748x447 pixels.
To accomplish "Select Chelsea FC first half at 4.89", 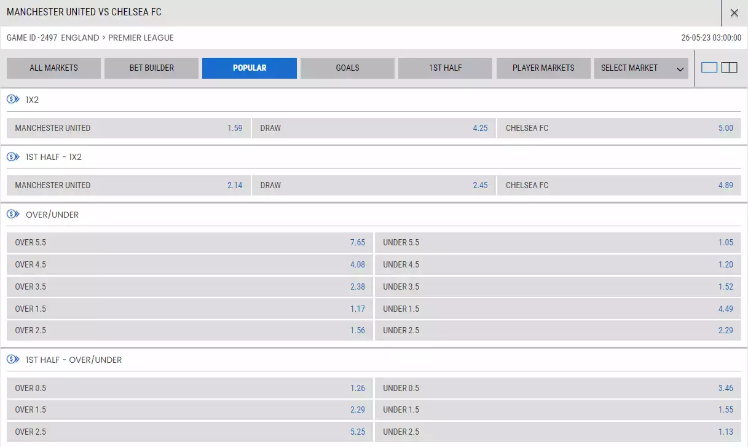I will coord(619,186).
